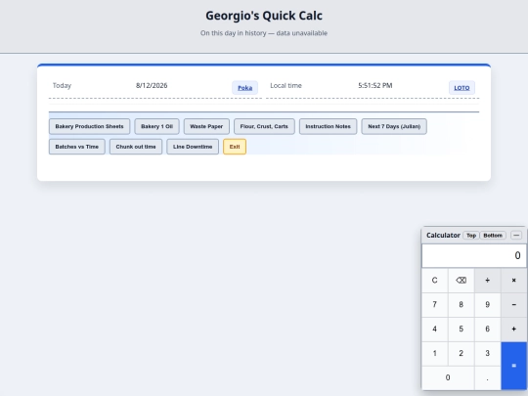Follow the LOTO link
528x396 pixels.
tap(462, 88)
